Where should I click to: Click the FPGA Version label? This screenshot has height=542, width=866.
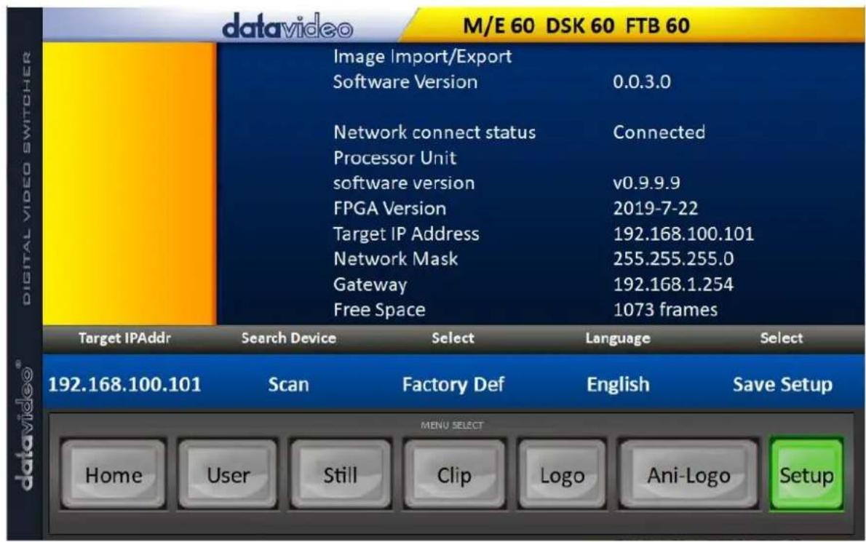[x=389, y=208]
